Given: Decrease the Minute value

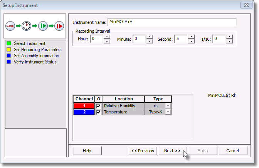Looking at the screenshot, I should 150,41.
